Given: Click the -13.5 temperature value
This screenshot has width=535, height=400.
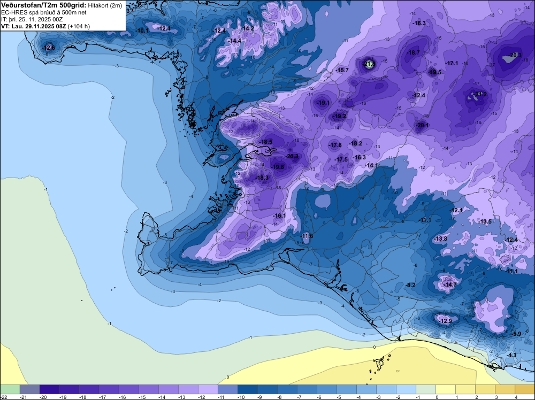Looking at the screenshot, I should (x=485, y=221).
